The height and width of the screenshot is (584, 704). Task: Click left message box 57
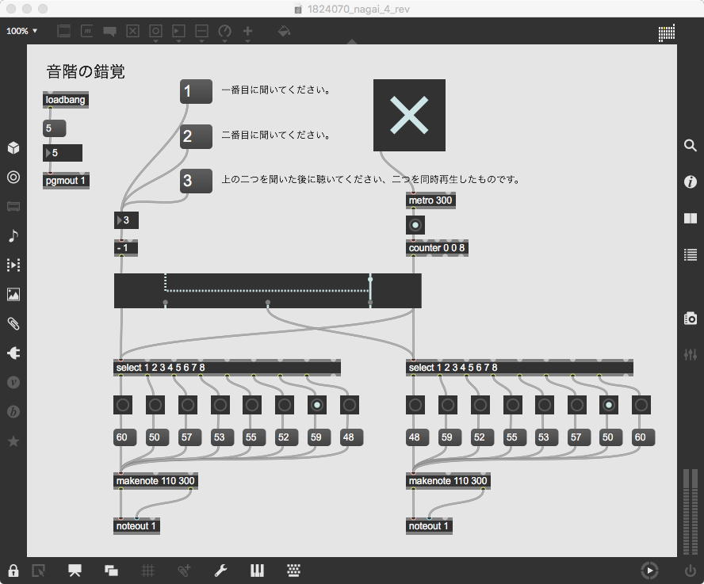(189, 437)
